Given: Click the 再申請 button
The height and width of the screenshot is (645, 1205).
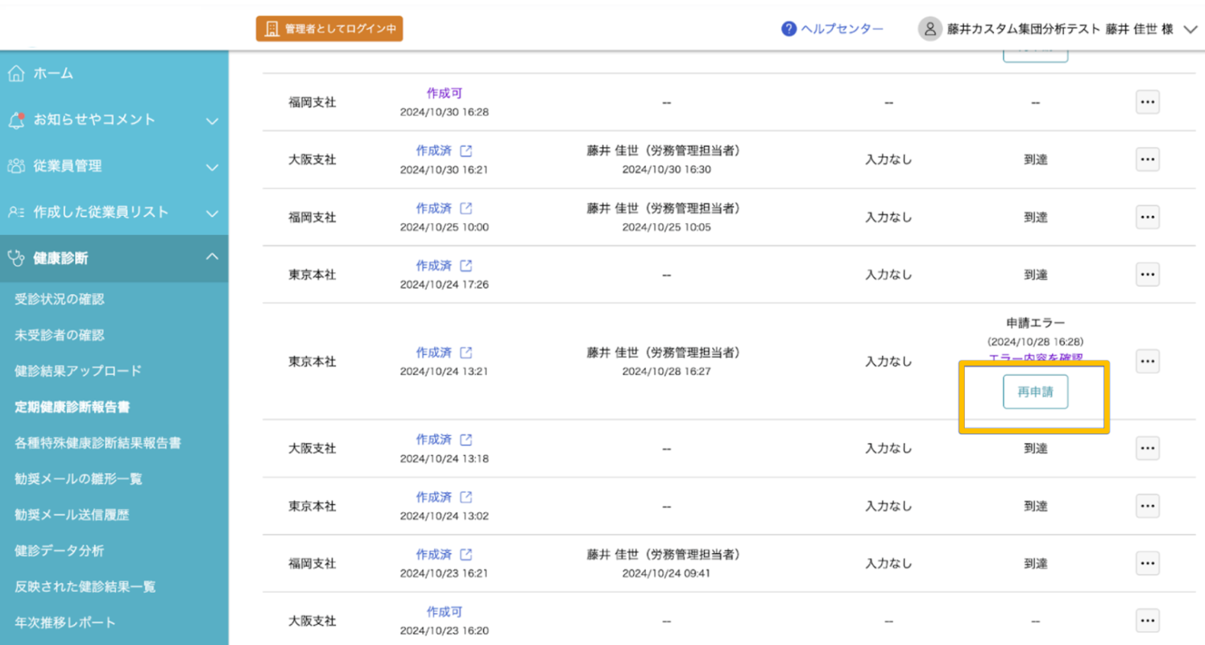Looking at the screenshot, I should pyautogui.click(x=1035, y=392).
